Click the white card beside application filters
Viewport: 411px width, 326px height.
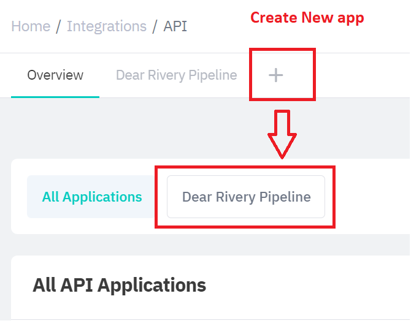374,197
